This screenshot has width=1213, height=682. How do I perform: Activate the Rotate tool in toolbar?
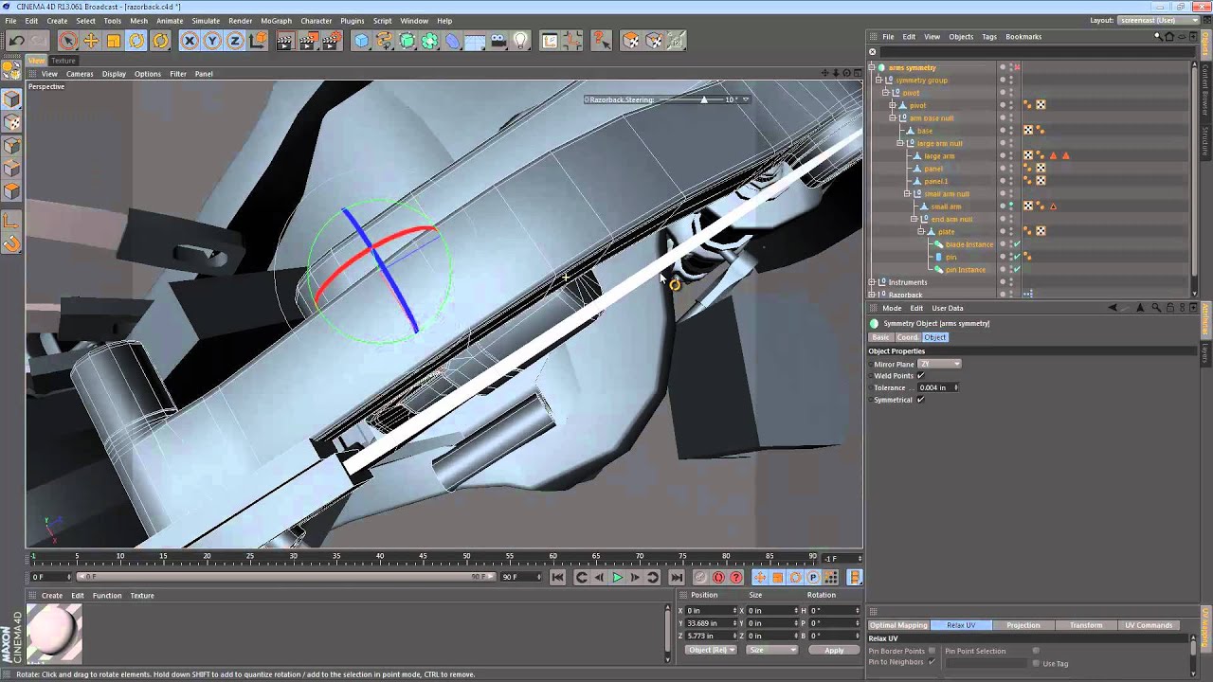point(137,41)
